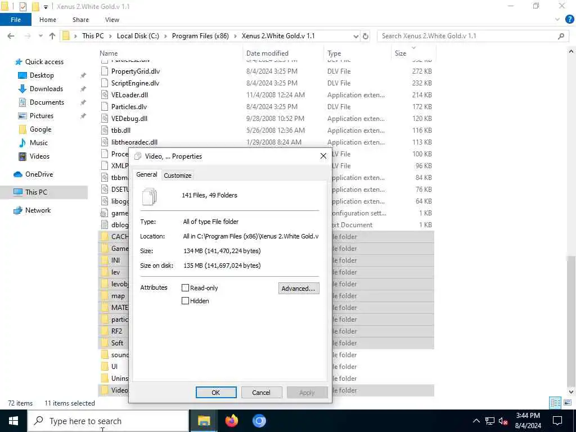The image size is (576, 432).
Task: Select Quick access in navigation pane
Action: (44, 62)
